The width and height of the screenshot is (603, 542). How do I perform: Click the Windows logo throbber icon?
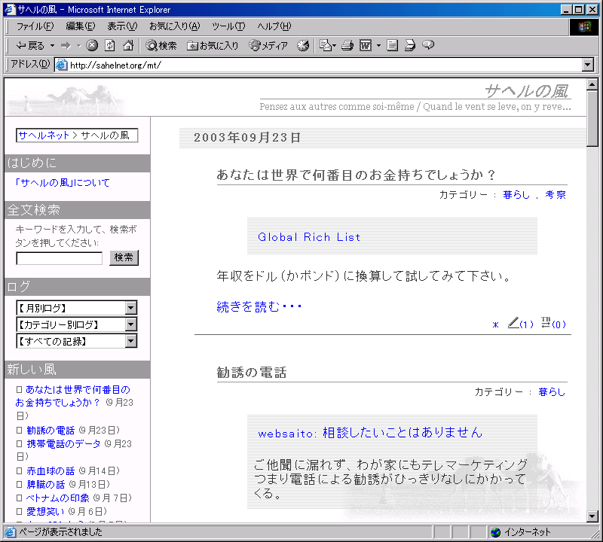(583, 26)
